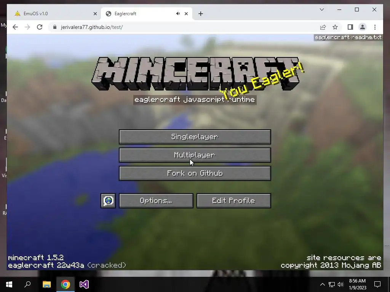
Task: Go forward in the browser history
Action: click(x=27, y=27)
